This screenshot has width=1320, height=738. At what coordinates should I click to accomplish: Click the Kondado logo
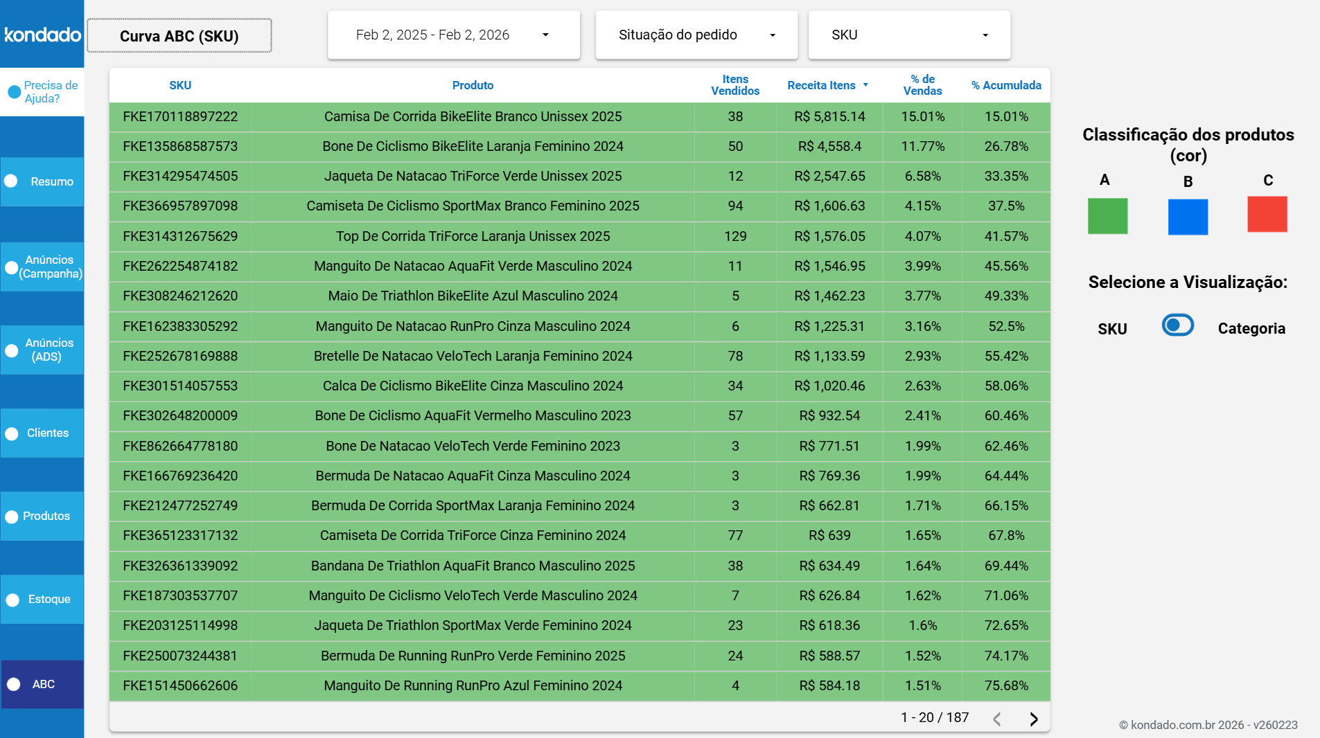click(x=42, y=35)
